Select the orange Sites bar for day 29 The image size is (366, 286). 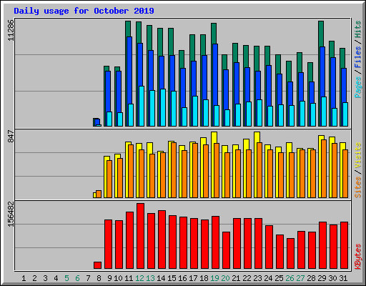tap(324, 169)
